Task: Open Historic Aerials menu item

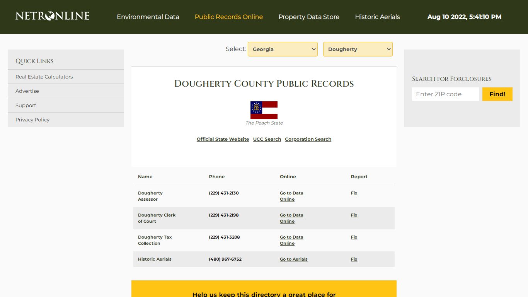Action: click(377, 17)
